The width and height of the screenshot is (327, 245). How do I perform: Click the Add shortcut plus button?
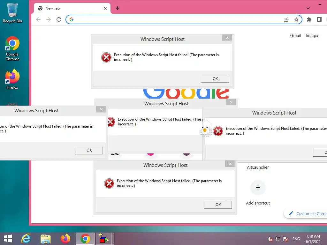tap(258, 188)
